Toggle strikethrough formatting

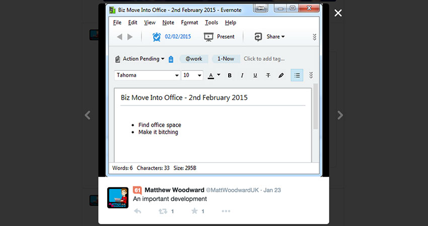tap(268, 75)
